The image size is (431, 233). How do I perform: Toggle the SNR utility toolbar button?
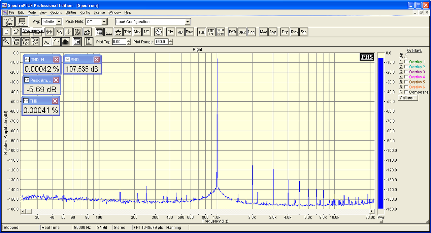[x=242, y=32]
